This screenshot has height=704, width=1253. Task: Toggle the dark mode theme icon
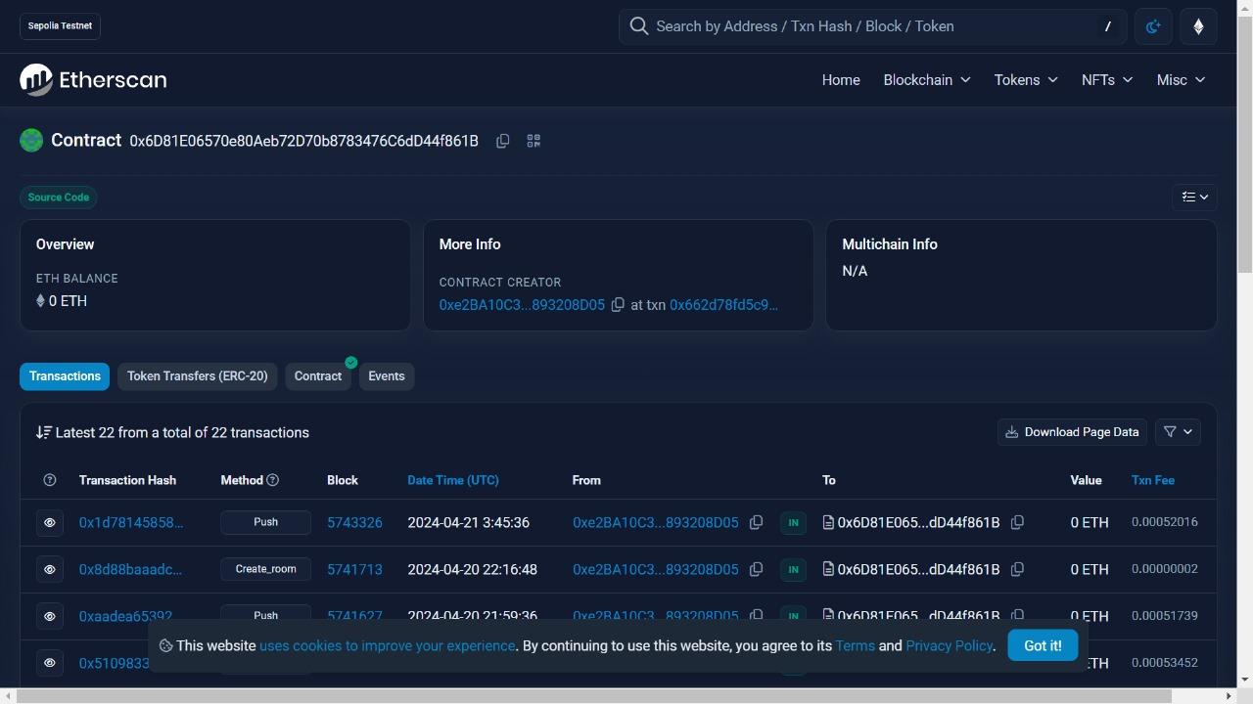point(1153,26)
